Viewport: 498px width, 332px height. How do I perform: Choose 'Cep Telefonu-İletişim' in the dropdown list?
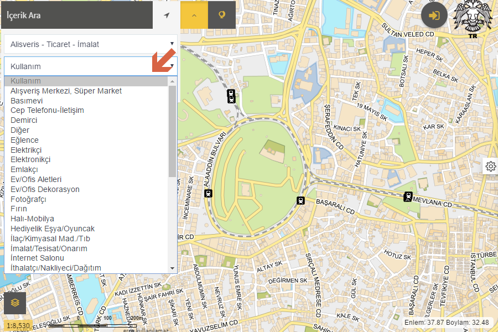coord(47,110)
